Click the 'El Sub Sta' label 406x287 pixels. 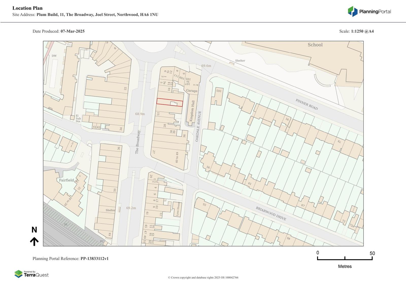pyautogui.click(x=78, y=118)
